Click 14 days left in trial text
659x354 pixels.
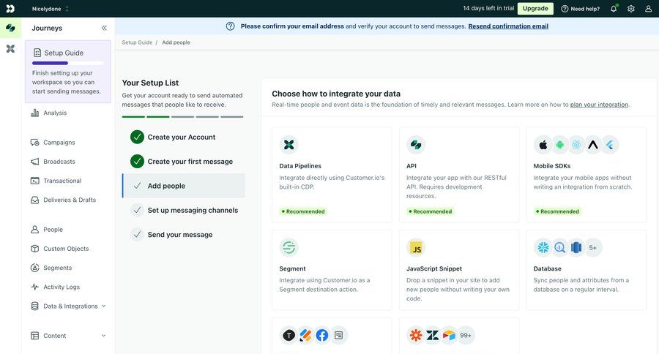tap(488, 8)
